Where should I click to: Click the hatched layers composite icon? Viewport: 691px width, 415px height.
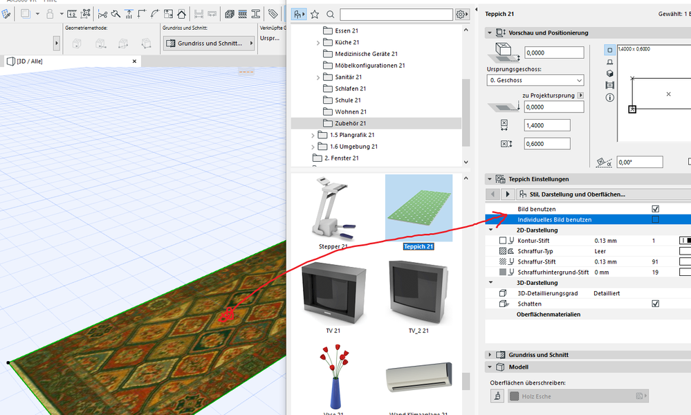tap(242, 14)
